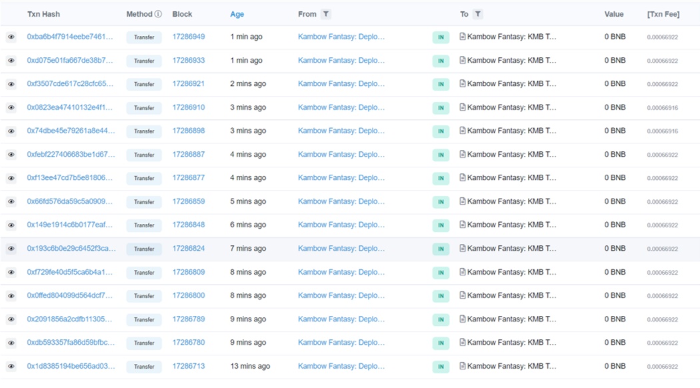
Task: Click eye icon for 0xdb593357fa86d59bfbc
Action: pyautogui.click(x=11, y=343)
